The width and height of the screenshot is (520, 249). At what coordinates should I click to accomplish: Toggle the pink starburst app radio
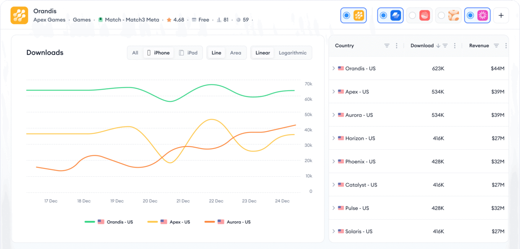pyautogui.click(x=470, y=16)
